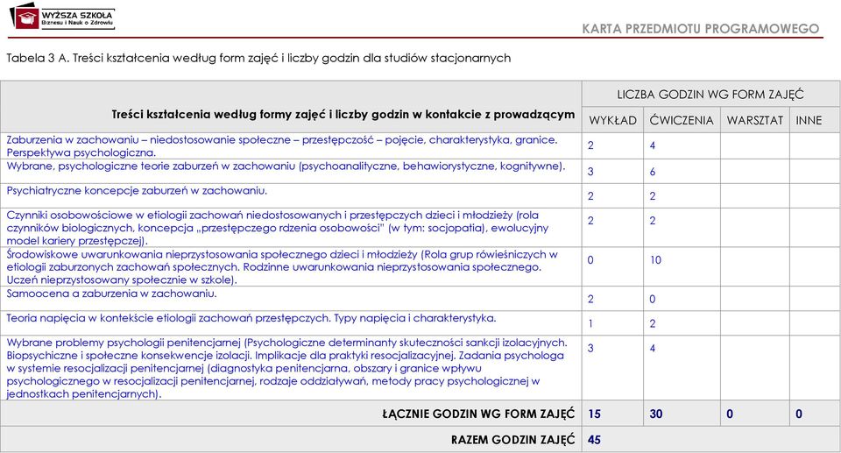Select total lecture hours '15'
Image resolution: width=841 pixels, height=453 pixels.
pos(594,414)
